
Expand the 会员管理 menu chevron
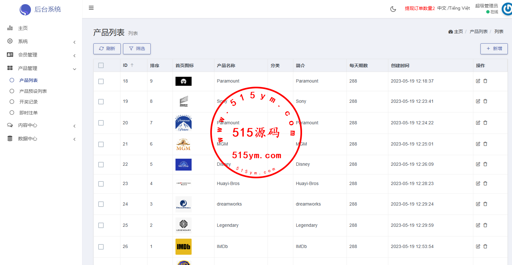[74, 56]
